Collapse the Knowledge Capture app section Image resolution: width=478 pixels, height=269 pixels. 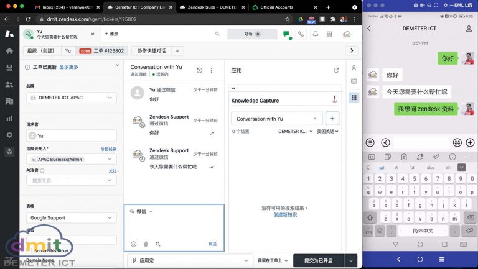click(233, 88)
